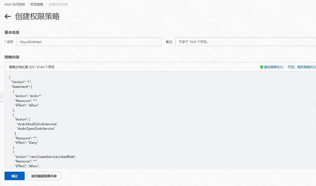316x186 pixels.
Task: Click the 创建权限策略 breadcrumb text
Action: coord(58,5)
